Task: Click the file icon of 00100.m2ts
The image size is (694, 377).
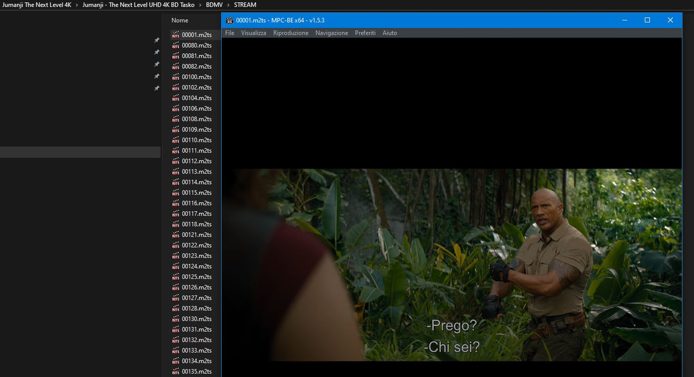Action: tap(176, 77)
